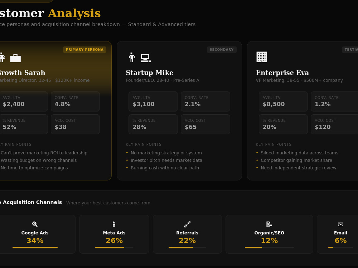Click the Meta Ads phone icon
This screenshot has height=268, width=358.
tap(114, 224)
